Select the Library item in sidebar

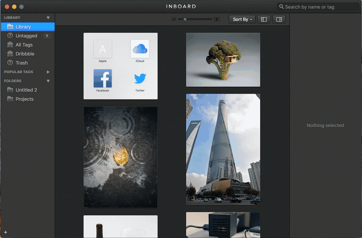(27, 27)
